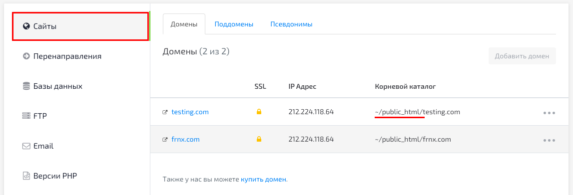The height and width of the screenshot is (195, 573).
Task: Click the code file icon Версии PHP
Action: (26, 176)
